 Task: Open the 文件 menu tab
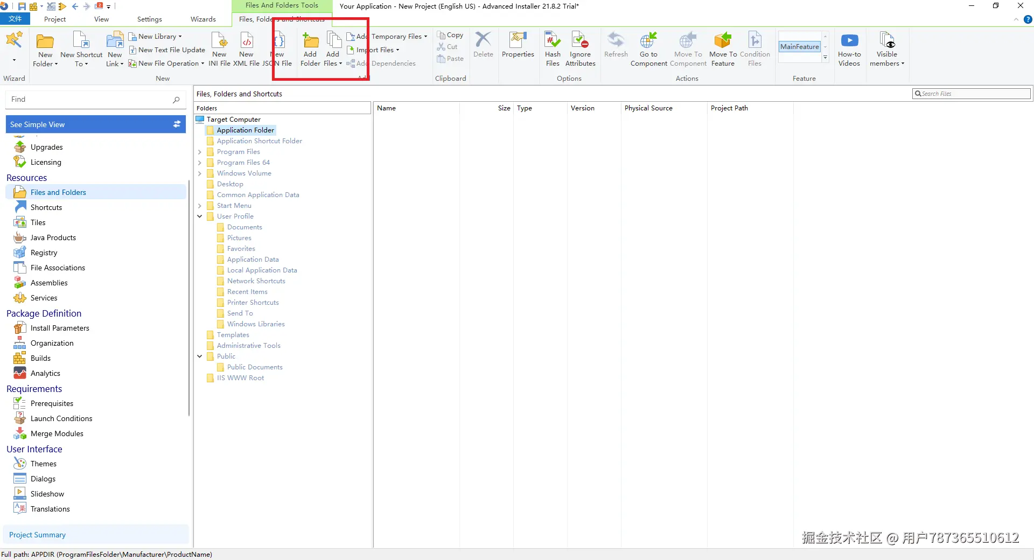(15, 19)
